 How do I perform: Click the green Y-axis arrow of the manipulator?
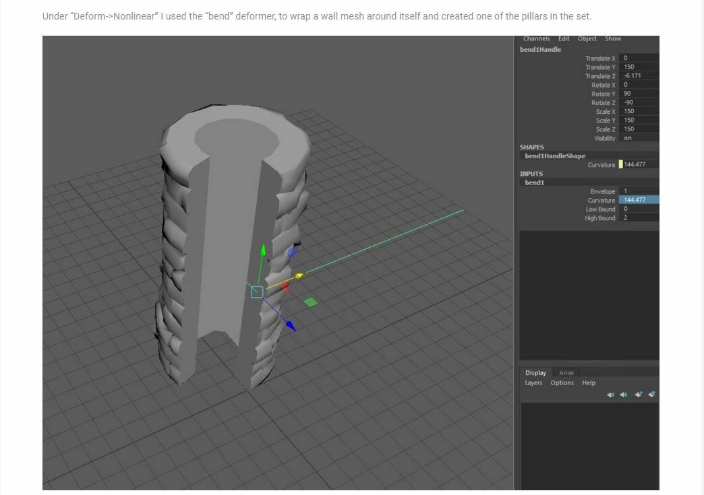(x=263, y=250)
